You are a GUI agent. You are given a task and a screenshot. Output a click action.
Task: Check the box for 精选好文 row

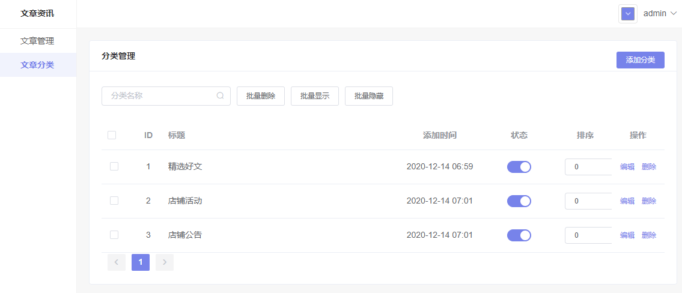click(x=114, y=166)
